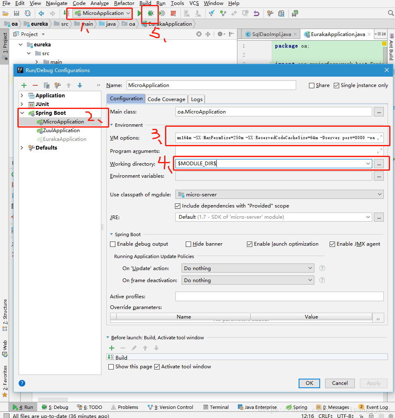This screenshot has width=395, height=418.
Task: Expand the Defaults node
Action: point(22,147)
